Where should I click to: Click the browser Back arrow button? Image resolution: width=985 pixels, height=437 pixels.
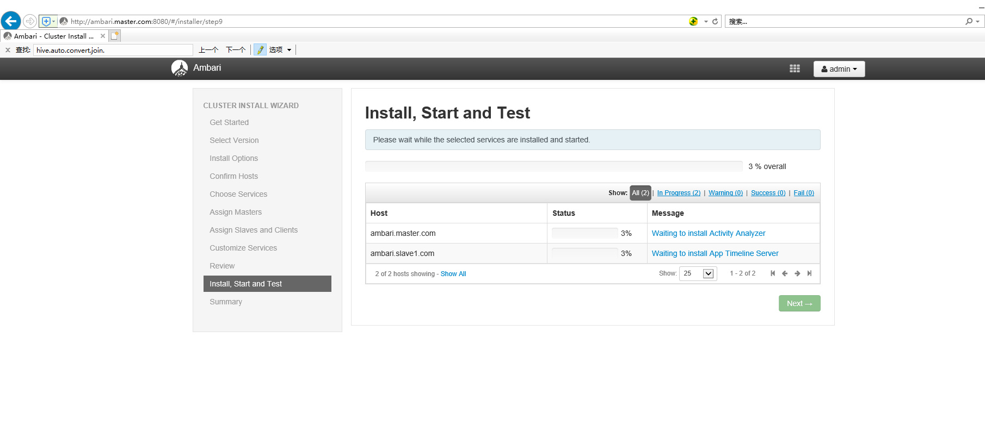click(x=11, y=21)
